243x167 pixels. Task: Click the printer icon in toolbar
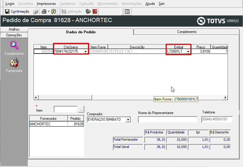(x=44, y=11)
